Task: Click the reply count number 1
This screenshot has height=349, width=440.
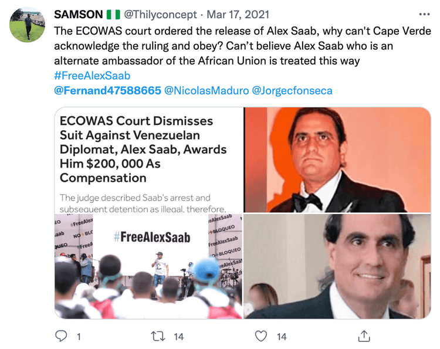Action: pyautogui.click(x=78, y=336)
